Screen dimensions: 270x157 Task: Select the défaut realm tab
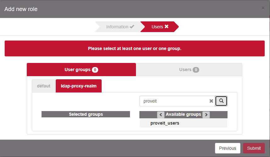tap(44, 86)
